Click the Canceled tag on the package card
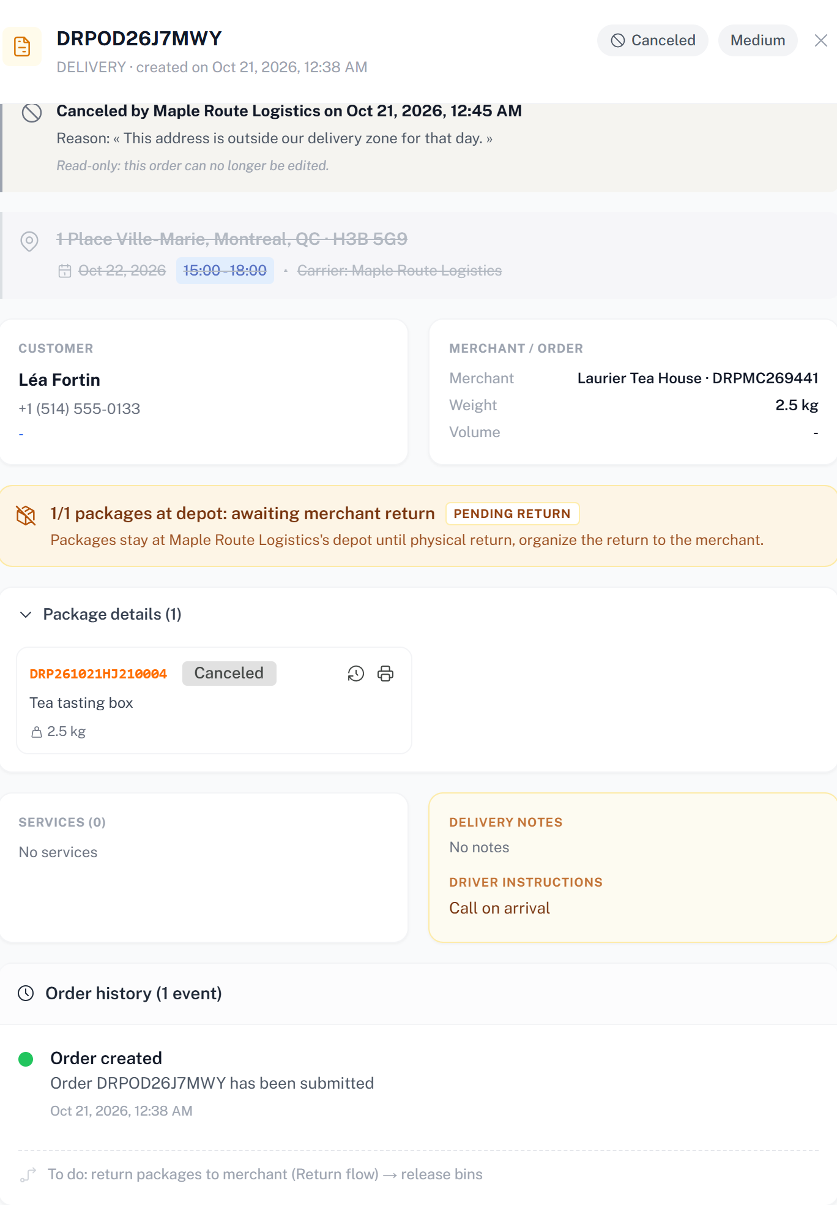This screenshot has width=837, height=1205. click(229, 673)
